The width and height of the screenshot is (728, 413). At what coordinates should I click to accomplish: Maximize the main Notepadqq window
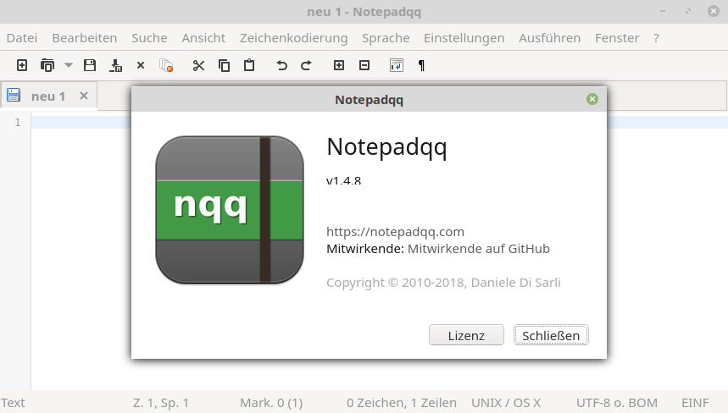[x=688, y=11]
